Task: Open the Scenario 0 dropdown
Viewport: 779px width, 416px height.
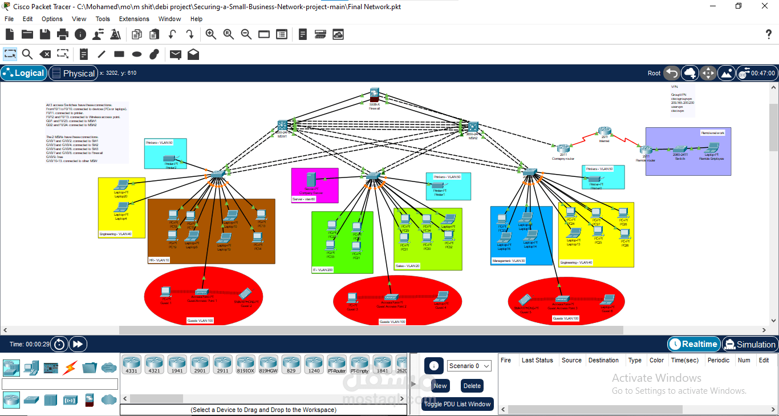Action: (x=470, y=366)
